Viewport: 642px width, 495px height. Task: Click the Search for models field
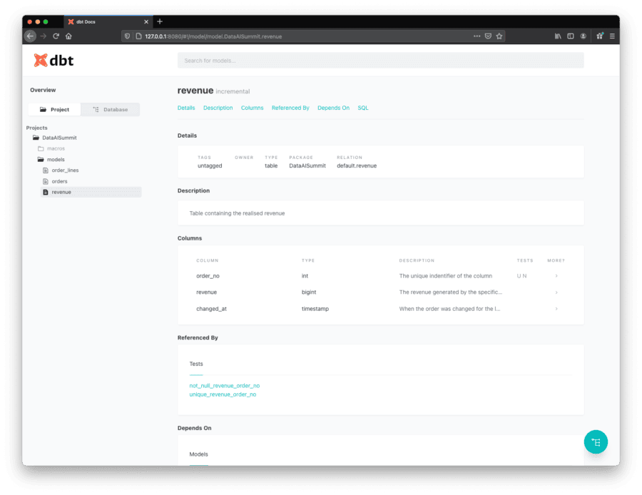380,61
